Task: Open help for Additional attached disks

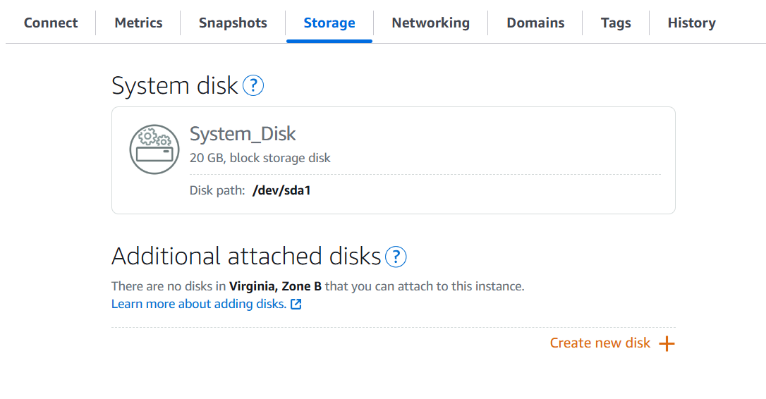Action: pyautogui.click(x=396, y=257)
